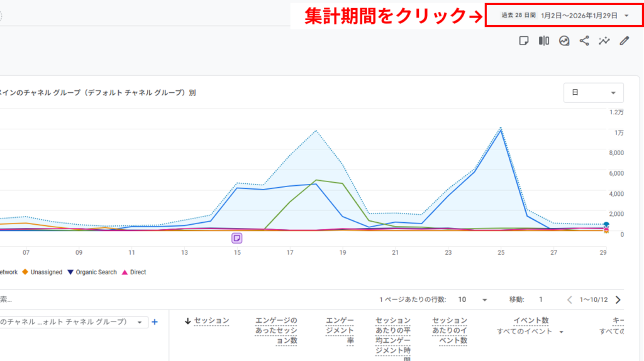Click セッションあたりのイベント数 column header
The image size is (644, 361).
click(450, 331)
